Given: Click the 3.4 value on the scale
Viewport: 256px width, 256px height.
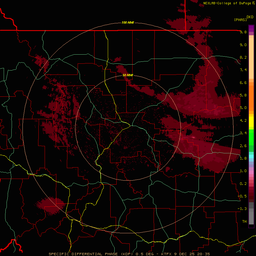Looking at the screenshot, I should click(243, 133).
